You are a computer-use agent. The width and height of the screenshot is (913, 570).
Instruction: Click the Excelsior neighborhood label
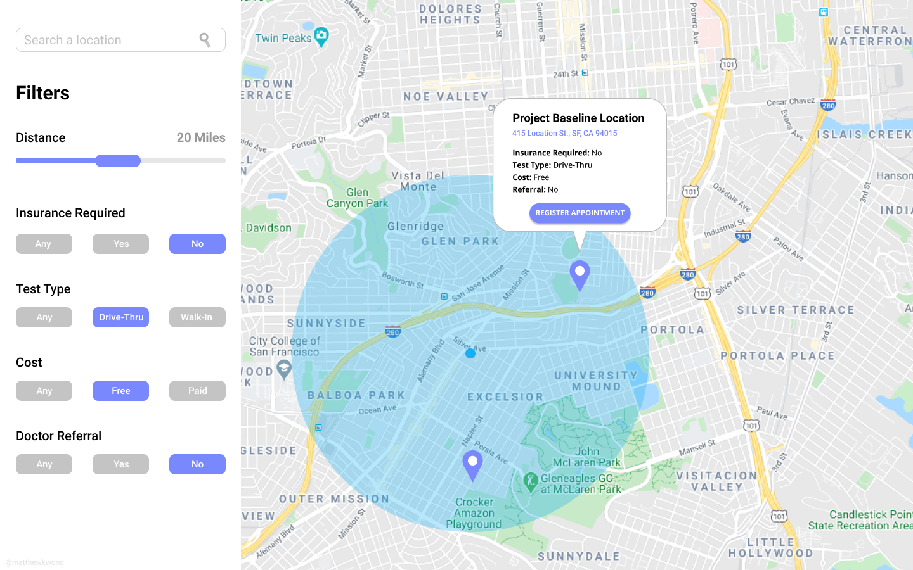pyautogui.click(x=505, y=397)
